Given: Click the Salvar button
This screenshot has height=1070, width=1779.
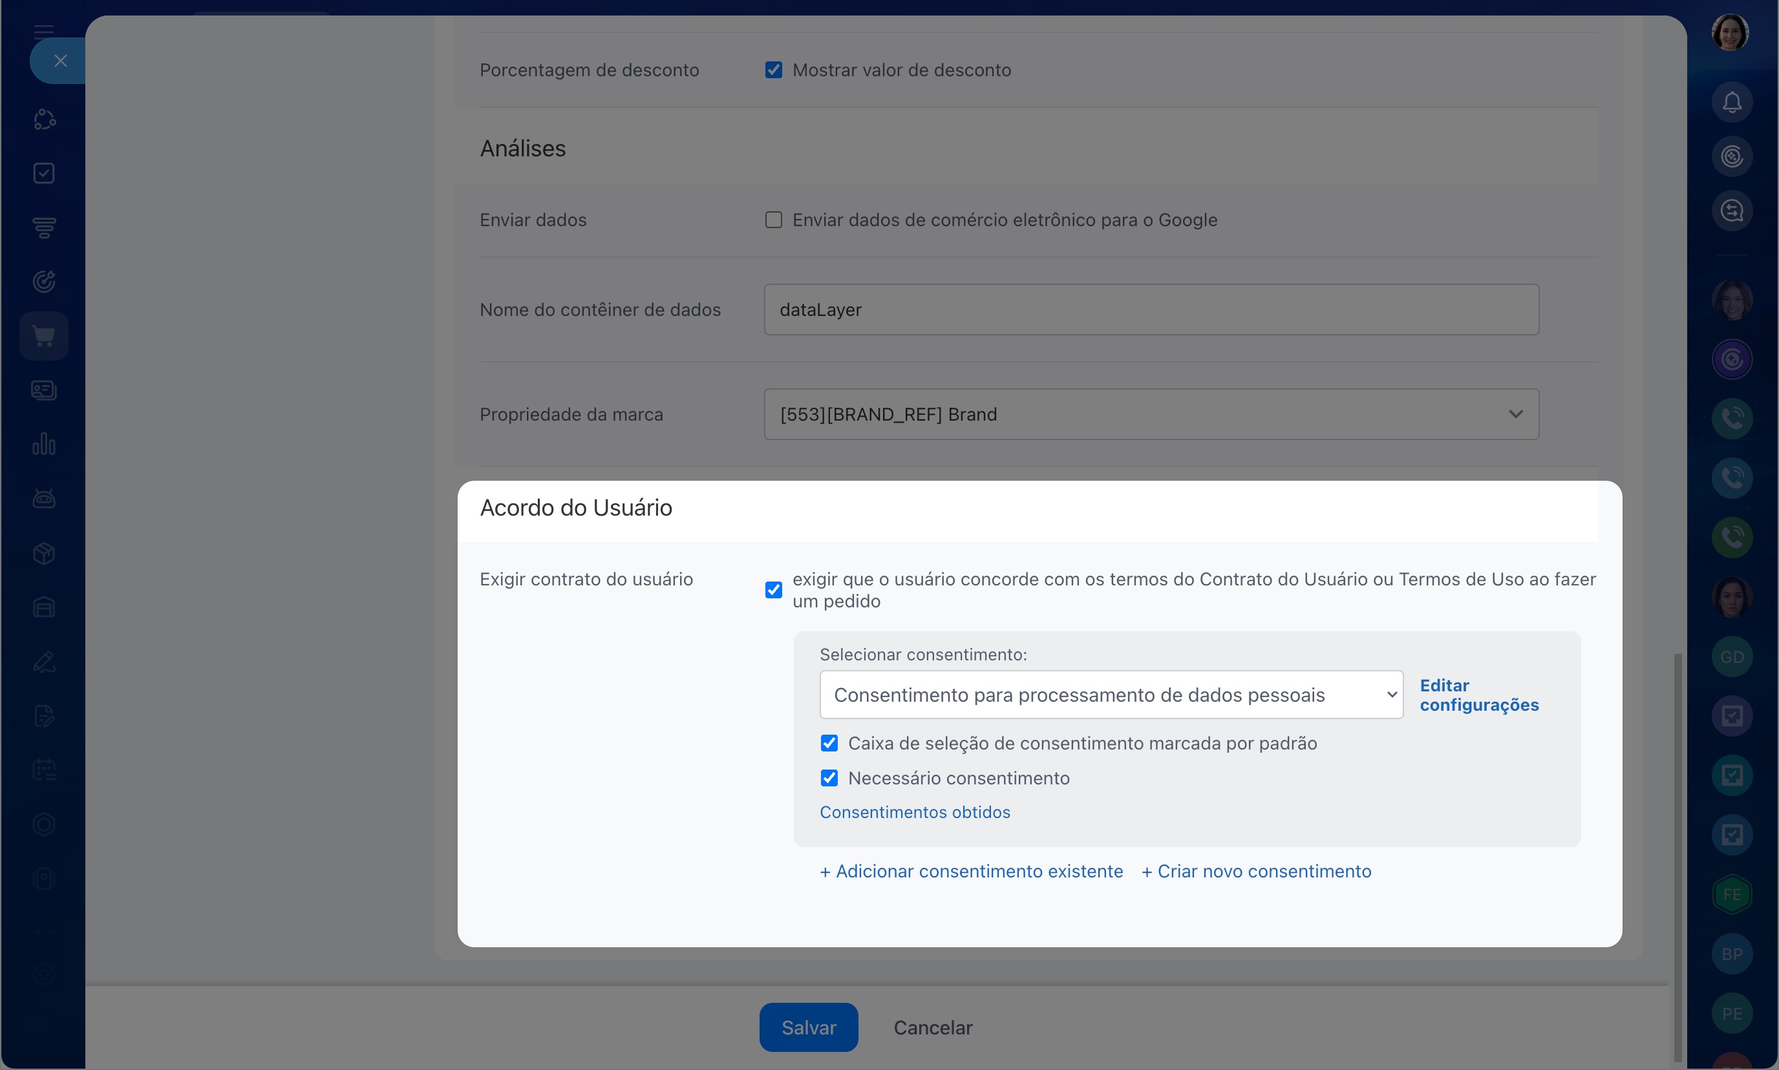Looking at the screenshot, I should click(808, 1027).
